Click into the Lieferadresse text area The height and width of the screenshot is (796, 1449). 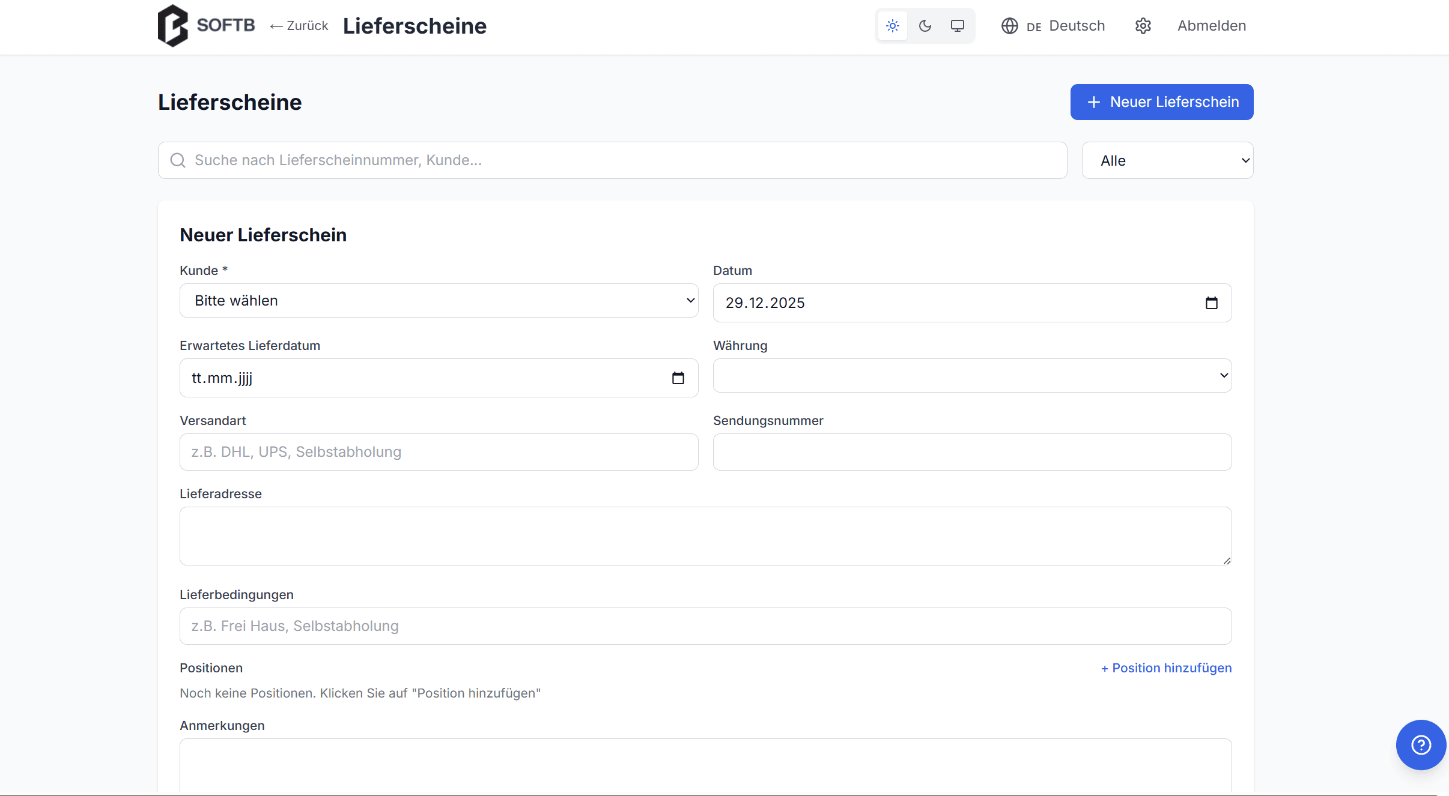(x=705, y=535)
